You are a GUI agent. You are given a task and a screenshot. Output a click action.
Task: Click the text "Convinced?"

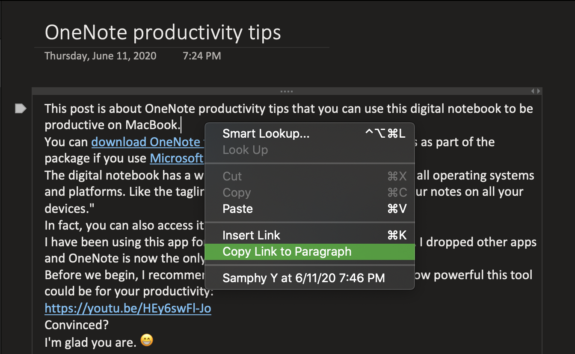(77, 325)
